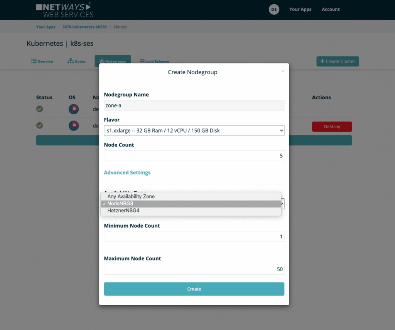Click the 3876-kubernetes-bb995 breadcrumb link
The width and height of the screenshot is (395, 330).
(84, 27)
